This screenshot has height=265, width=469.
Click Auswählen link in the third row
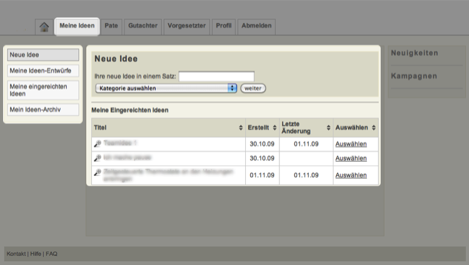pos(351,175)
